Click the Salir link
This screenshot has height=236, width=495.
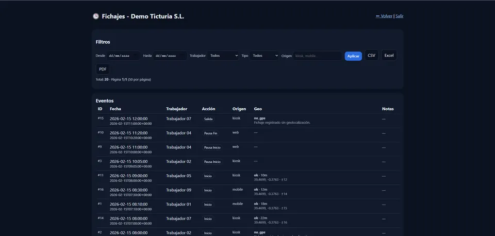pyautogui.click(x=399, y=16)
